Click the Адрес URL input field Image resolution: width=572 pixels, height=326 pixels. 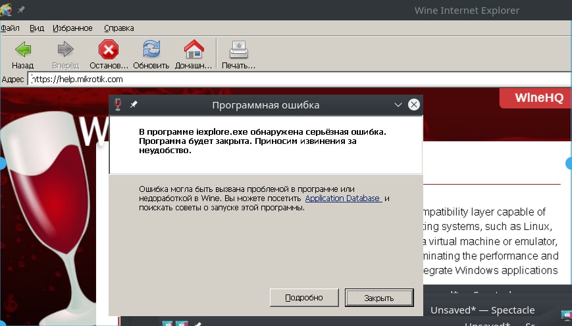click(299, 79)
